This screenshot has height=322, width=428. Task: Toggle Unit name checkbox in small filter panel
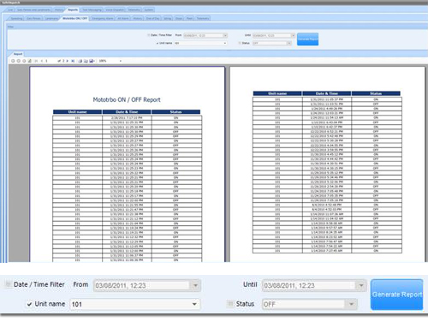pyautogui.click(x=158, y=43)
